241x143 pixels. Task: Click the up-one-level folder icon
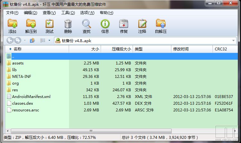(32, 41)
